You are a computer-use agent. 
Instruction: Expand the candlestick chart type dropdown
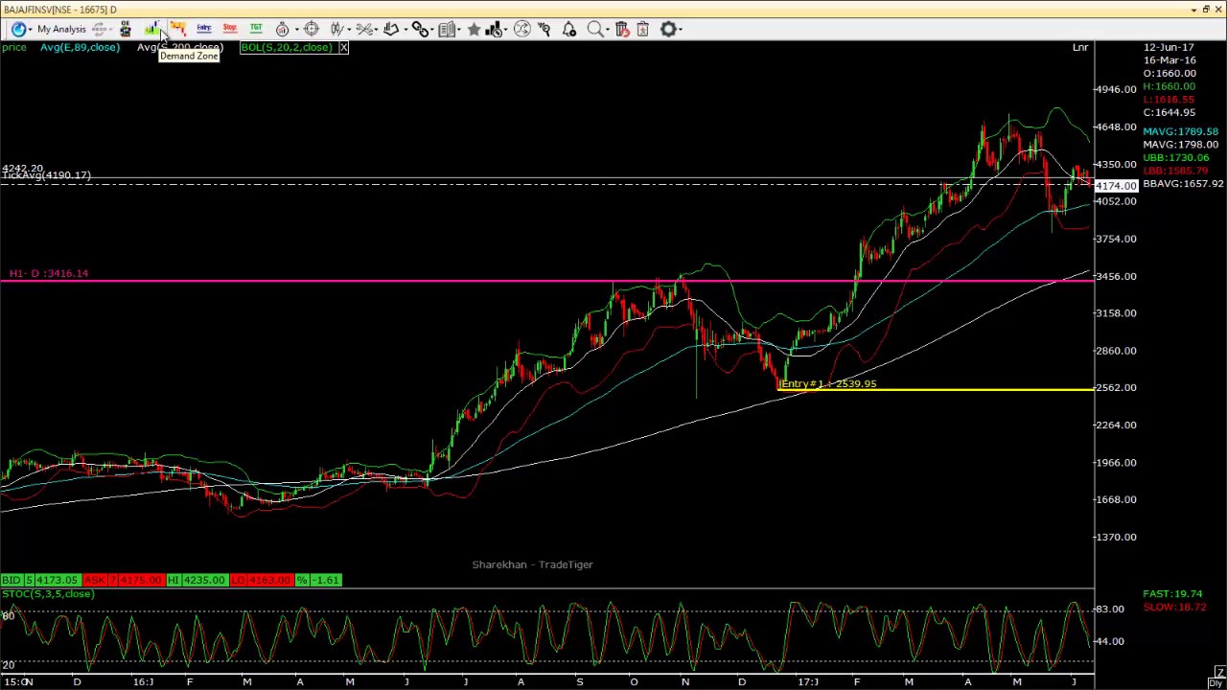click(349, 29)
